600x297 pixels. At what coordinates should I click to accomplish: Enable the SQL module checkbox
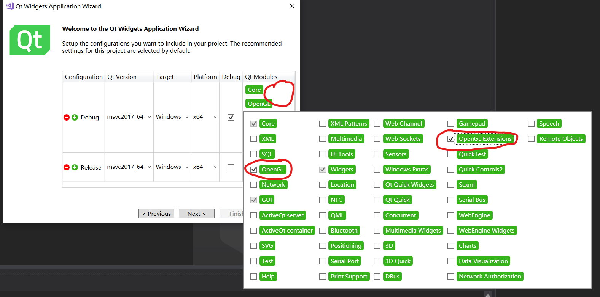(254, 154)
